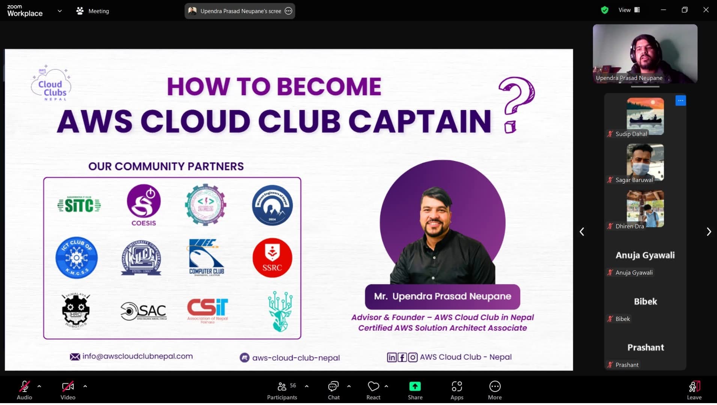Click the green security shield icon

click(604, 10)
